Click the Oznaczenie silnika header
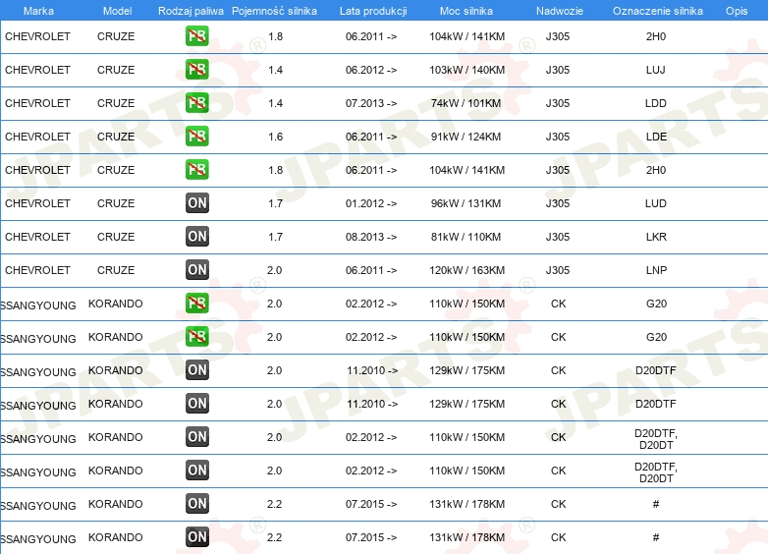The image size is (768, 554). click(657, 10)
